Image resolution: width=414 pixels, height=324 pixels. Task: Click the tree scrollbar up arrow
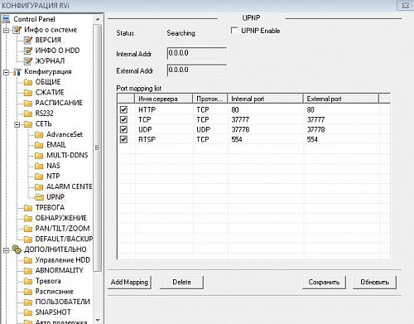point(98,19)
